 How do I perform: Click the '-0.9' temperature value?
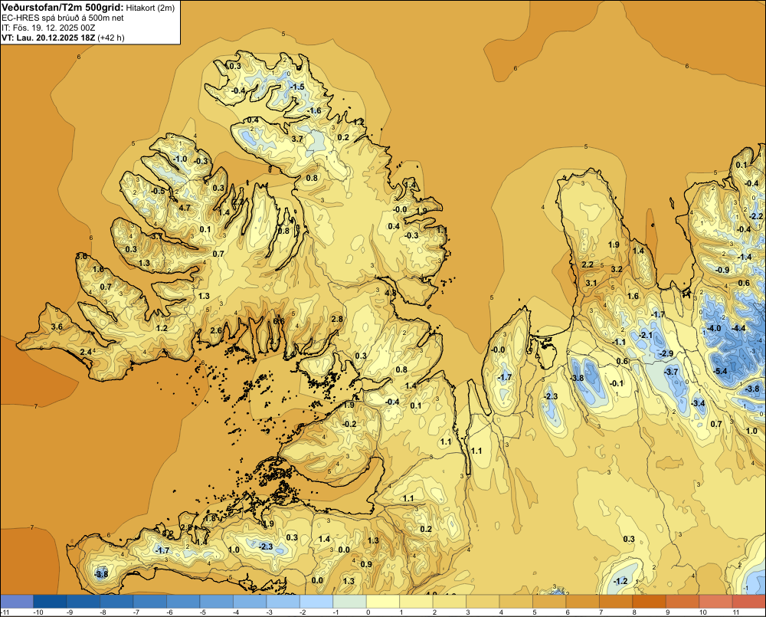click(x=722, y=270)
